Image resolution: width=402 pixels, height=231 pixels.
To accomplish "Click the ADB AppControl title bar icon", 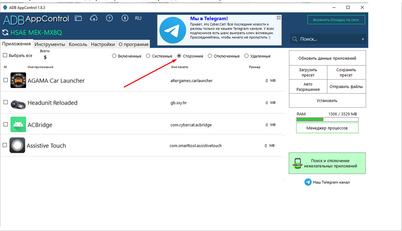I will (x=5, y=8).
